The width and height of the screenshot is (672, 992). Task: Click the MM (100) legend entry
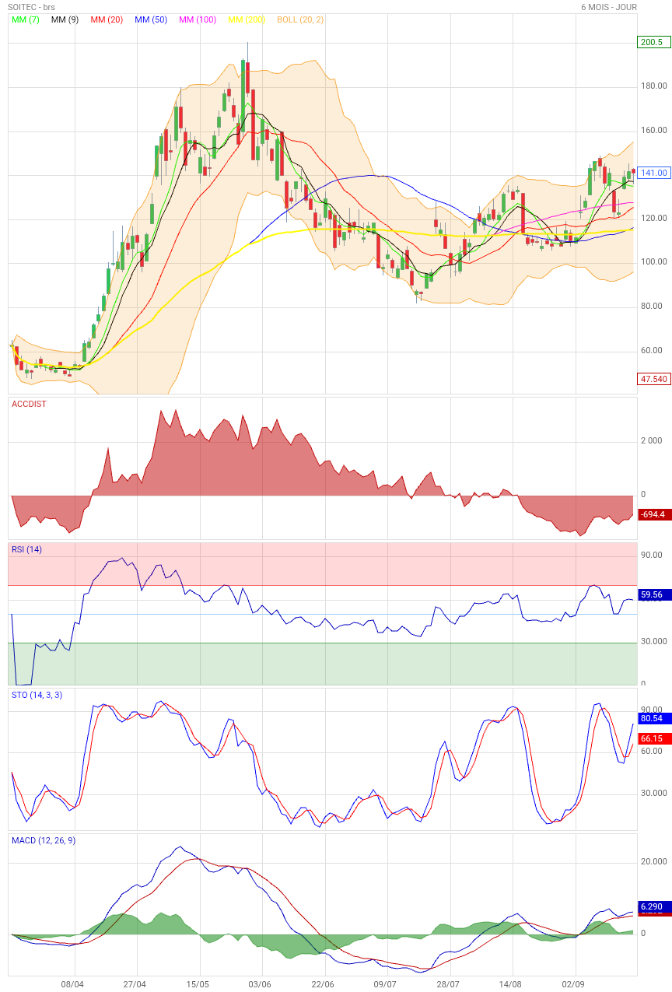[198, 19]
